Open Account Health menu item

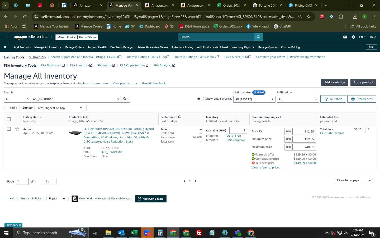(x=97, y=47)
